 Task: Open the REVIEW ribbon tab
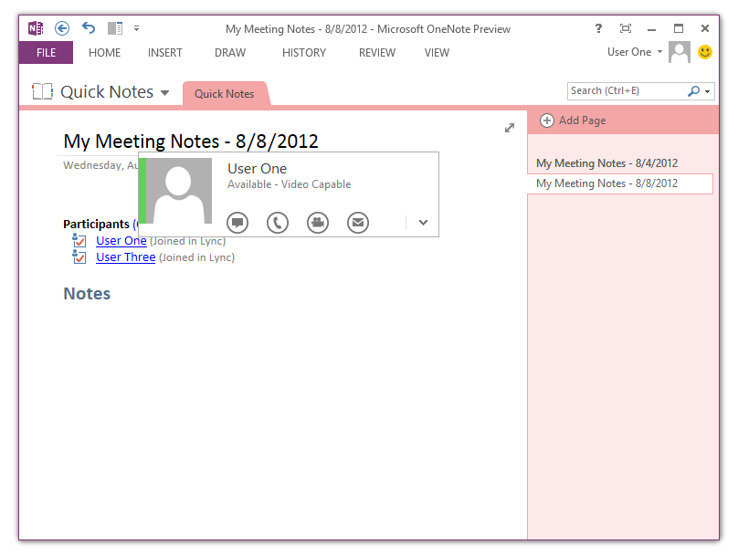377,53
